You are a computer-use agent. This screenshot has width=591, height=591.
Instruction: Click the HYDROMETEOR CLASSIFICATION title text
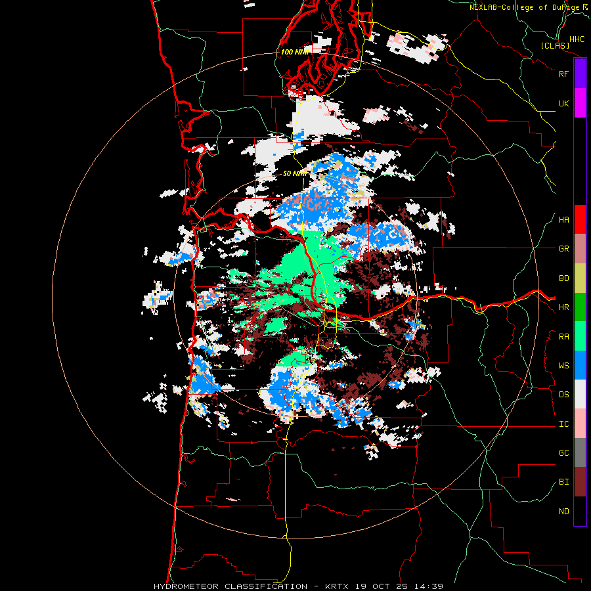point(230,586)
